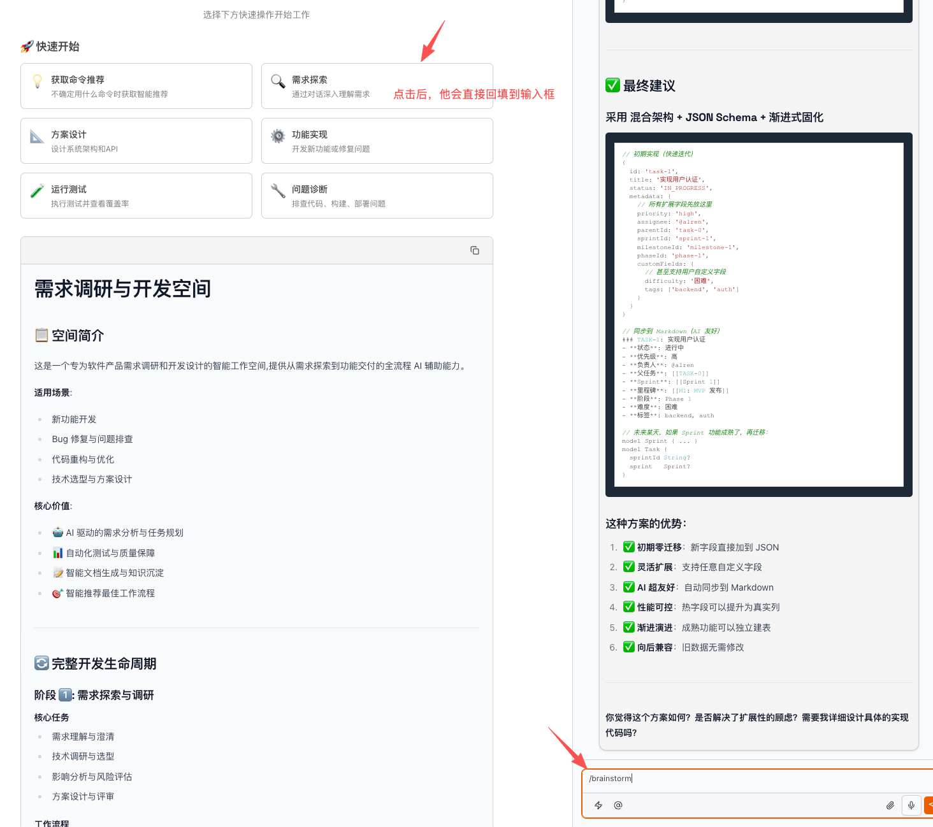The width and height of the screenshot is (933, 827).
Task: Click the 需求探索 quick start card title
Action: pos(310,80)
